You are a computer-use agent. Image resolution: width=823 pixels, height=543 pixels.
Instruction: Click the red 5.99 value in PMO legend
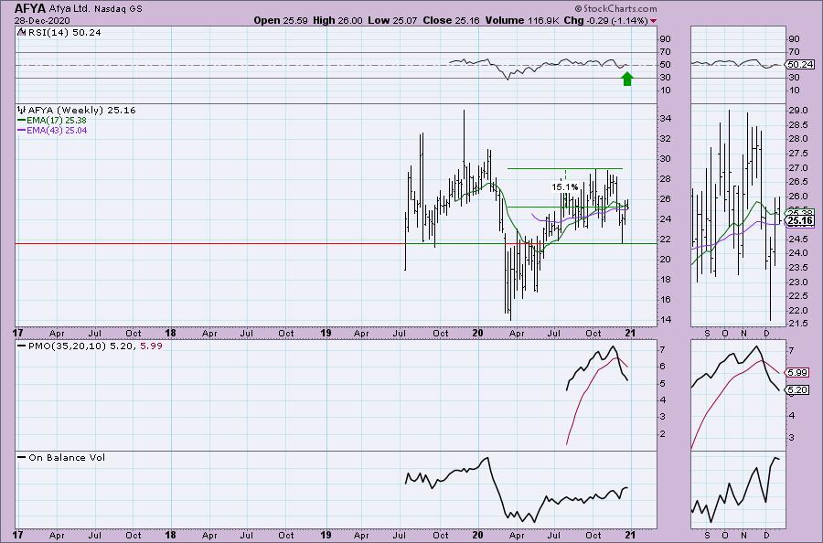click(x=152, y=346)
